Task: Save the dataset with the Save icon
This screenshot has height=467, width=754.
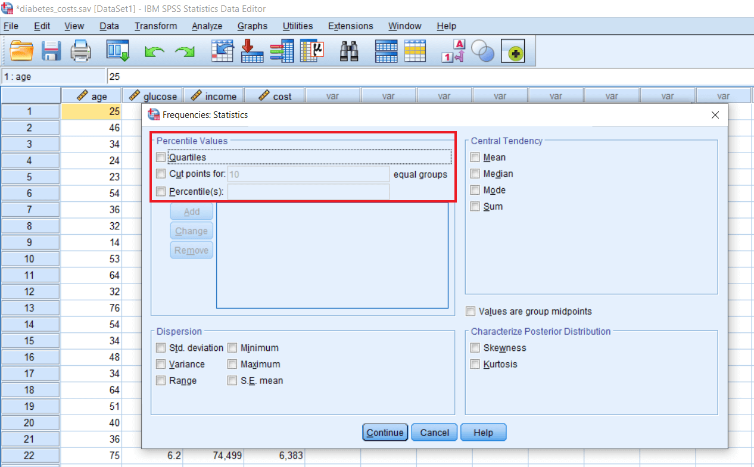Action: pyautogui.click(x=51, y=51)
